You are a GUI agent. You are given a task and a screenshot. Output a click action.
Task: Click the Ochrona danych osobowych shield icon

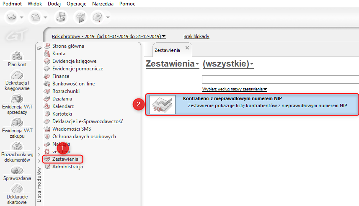(x=47, y=136)
